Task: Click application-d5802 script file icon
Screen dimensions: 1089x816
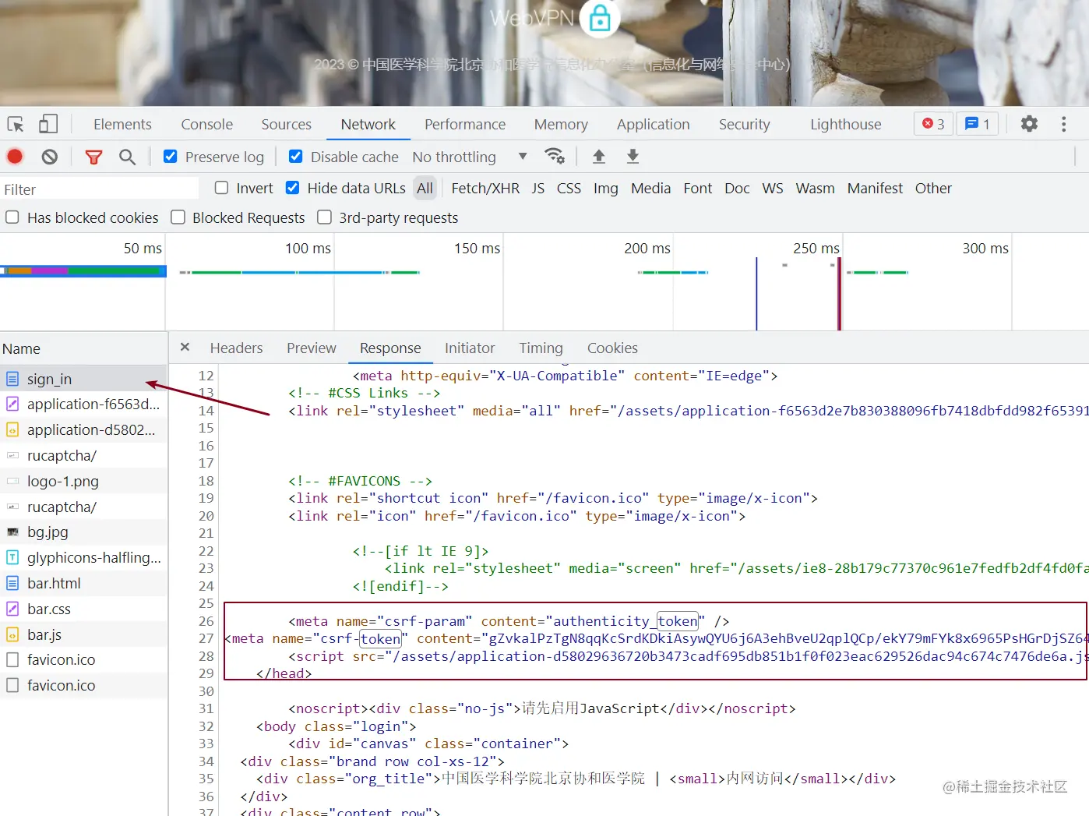Action: click(12, 429)
